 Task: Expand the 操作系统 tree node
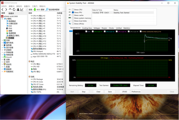[2, 43]
